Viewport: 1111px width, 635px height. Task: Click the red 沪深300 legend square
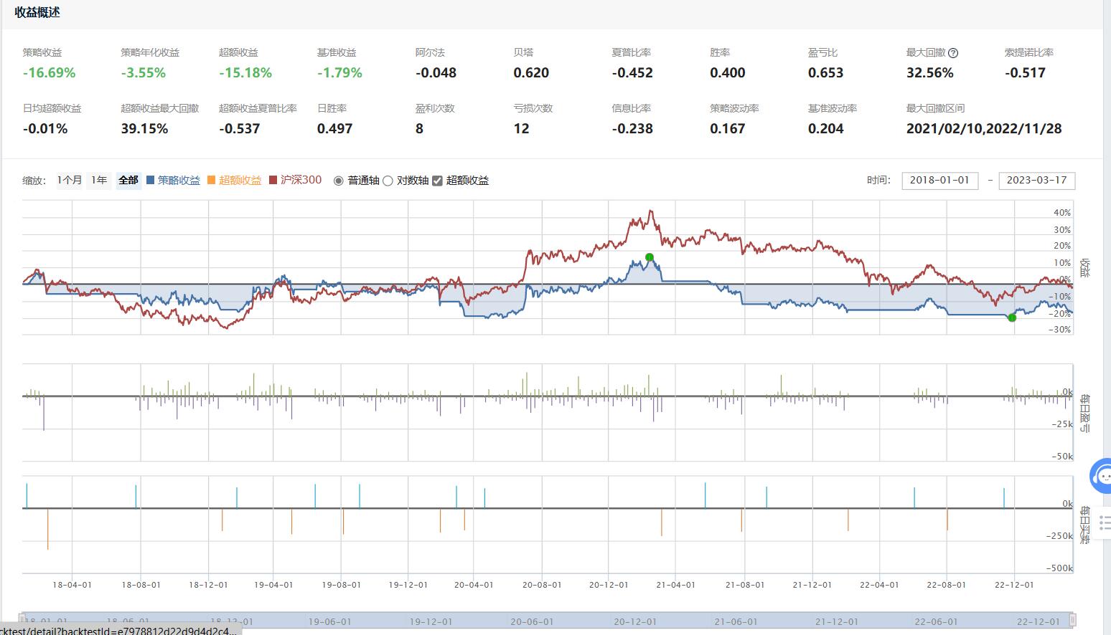(x=273, y=181)
